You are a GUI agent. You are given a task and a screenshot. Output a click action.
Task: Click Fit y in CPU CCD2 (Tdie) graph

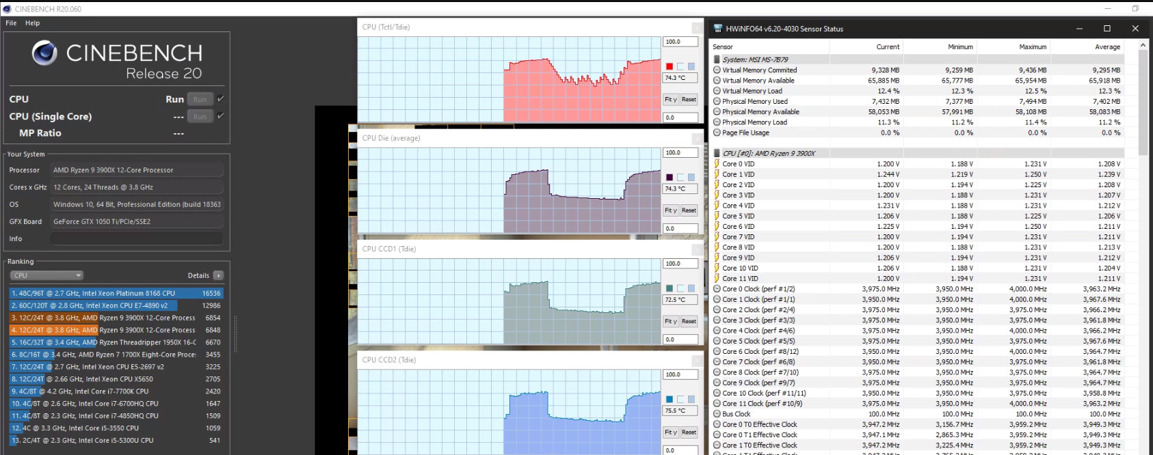[x=671, y=432]
